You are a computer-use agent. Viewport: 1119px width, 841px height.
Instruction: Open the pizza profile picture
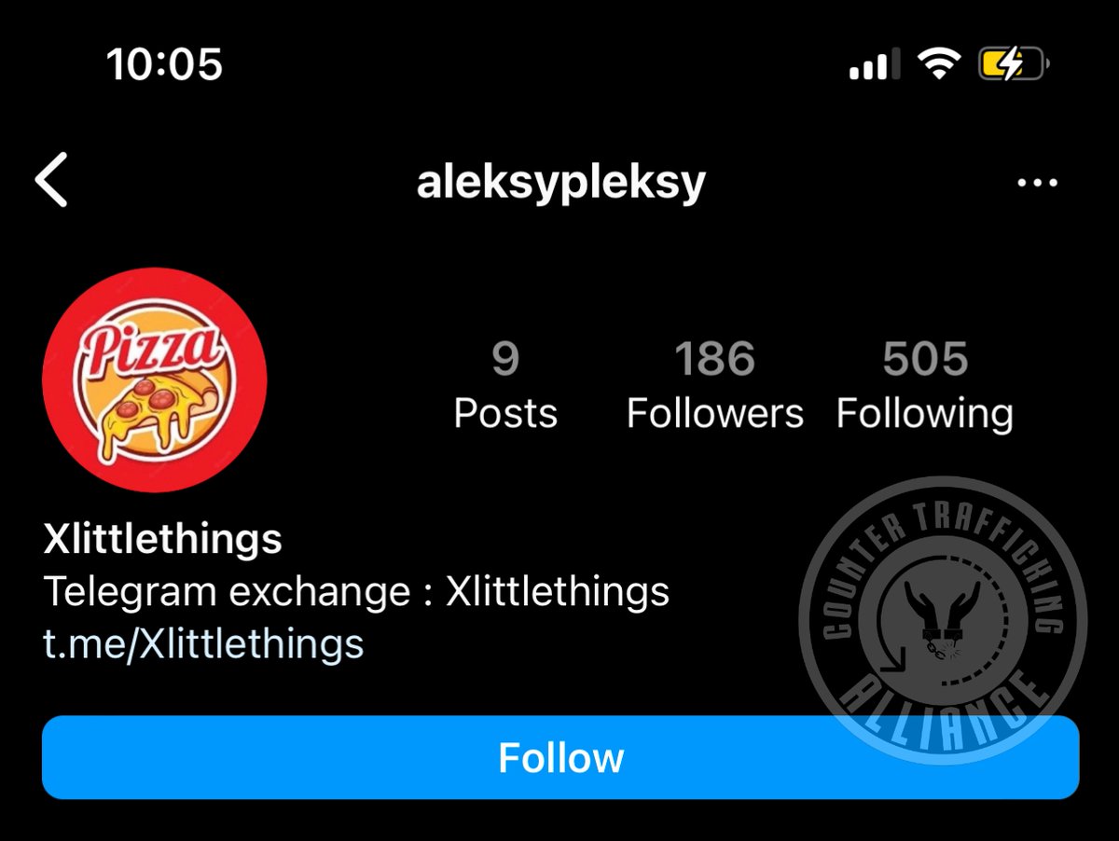click(x=155, y=380)
